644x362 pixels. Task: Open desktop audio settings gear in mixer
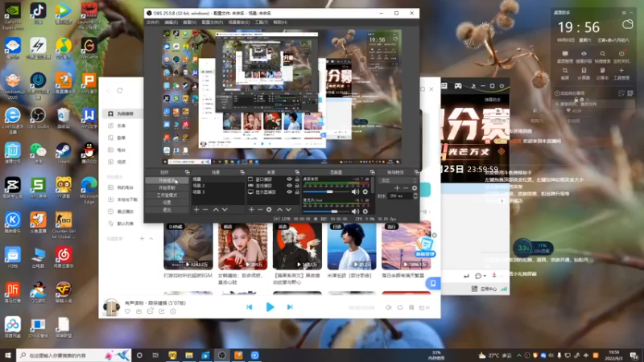(365, 191)
